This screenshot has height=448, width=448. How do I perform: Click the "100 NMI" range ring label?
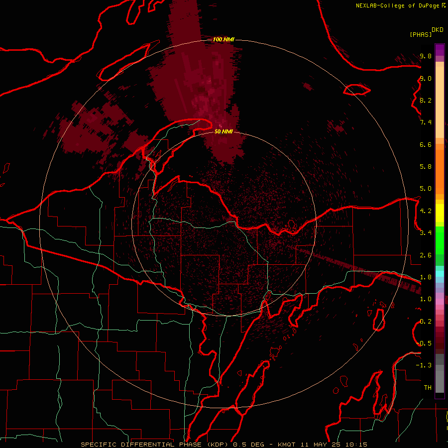coord(224,39)
